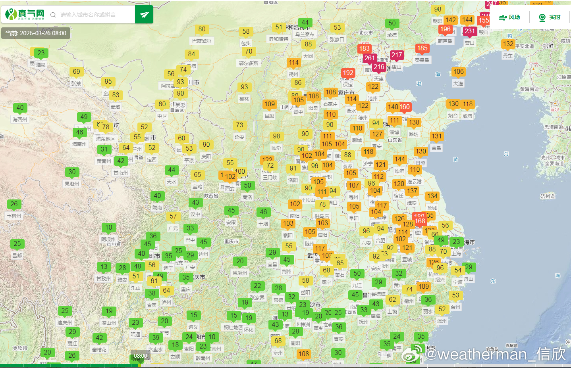Select the 盐城 marker showing 134
Viewport: 571px width, 368px height.
coord(432,197)
